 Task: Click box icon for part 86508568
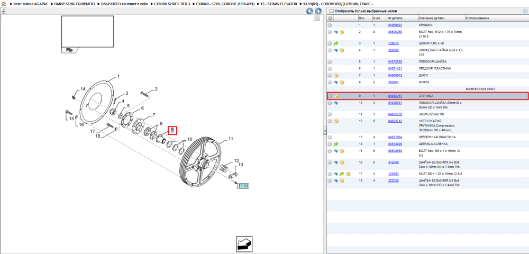click(x=341, y=151)
